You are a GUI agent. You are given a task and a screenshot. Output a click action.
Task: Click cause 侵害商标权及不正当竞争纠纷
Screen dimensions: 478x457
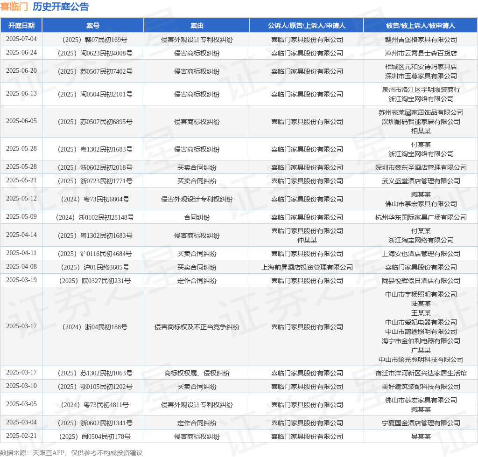197,327
